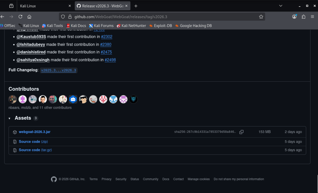
Task: Open the Exploit-DB bookmark
Action: [161, 26]
